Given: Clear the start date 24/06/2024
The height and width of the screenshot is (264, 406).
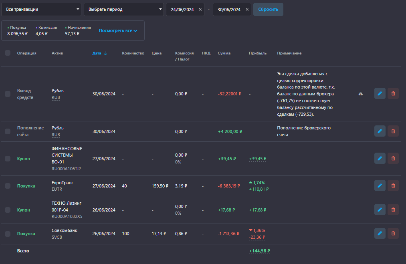Looking at the screenshot, I should click(x=200, y=9).
